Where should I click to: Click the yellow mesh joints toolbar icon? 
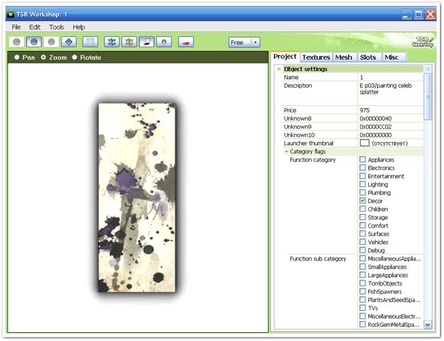click(x=129, y=42)
